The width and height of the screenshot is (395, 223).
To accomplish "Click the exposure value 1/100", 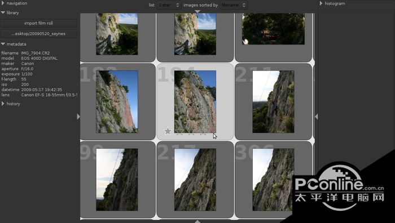I will (27, 74).
